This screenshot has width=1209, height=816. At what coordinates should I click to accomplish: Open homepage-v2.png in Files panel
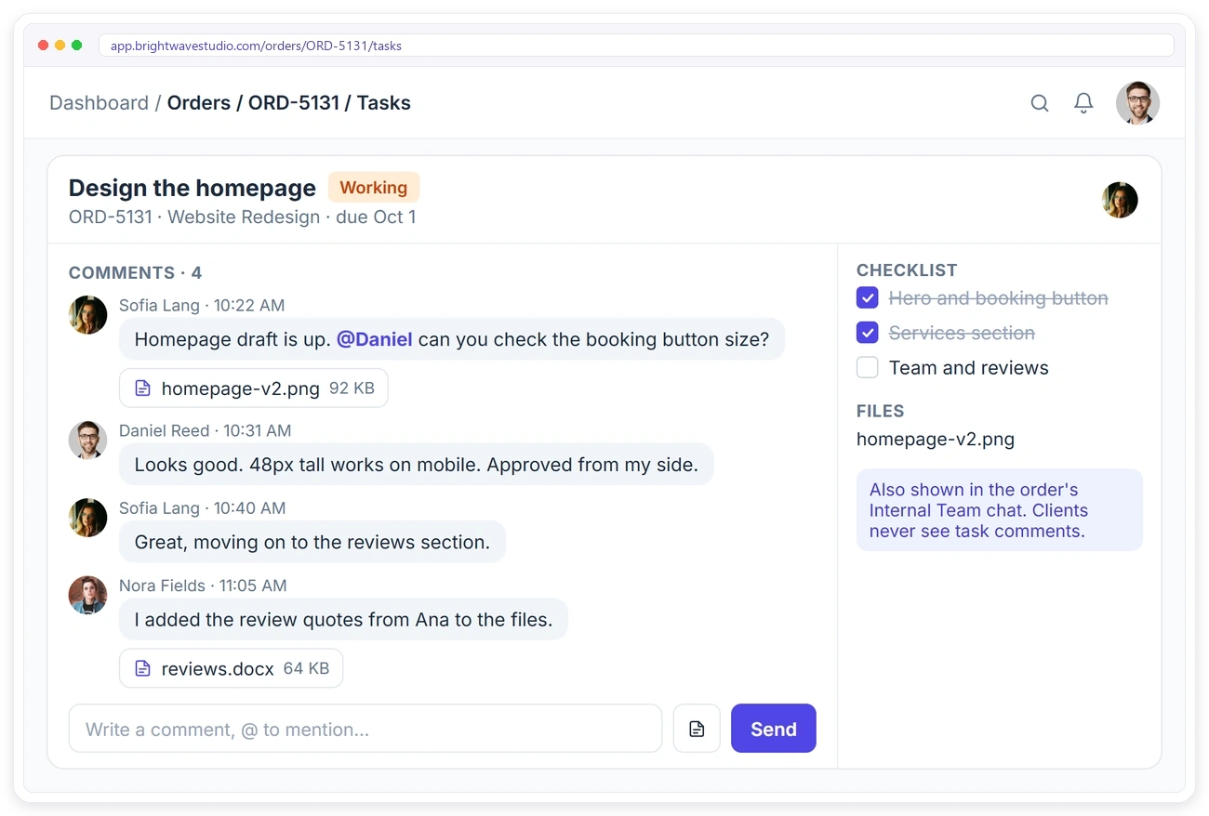tap(936, 440)
